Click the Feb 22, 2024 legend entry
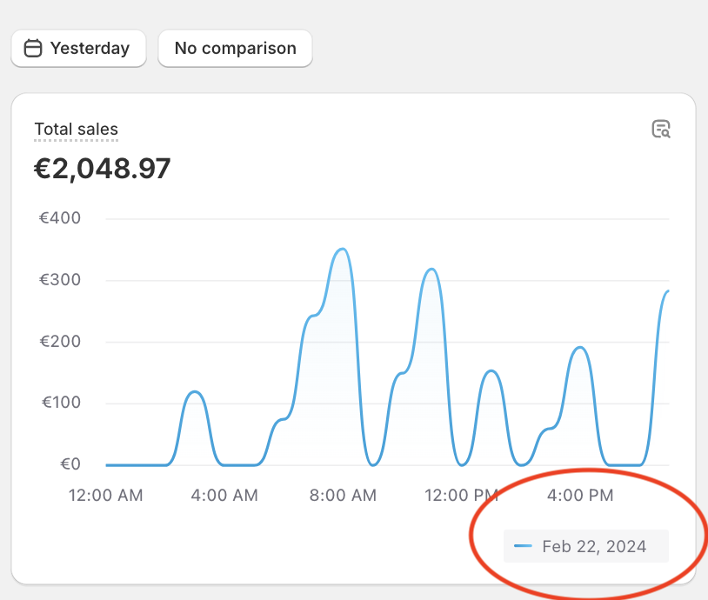The height and width of the screenshot is (600, 708). pyautogui.click(x=586, y=546)
